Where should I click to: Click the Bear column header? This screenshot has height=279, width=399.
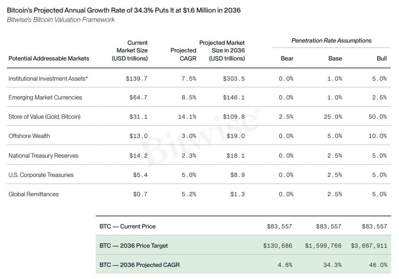pyautogui.click(x=287, y=59)
